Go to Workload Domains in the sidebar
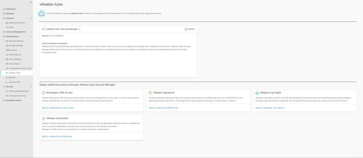 (x=17, y=23)
